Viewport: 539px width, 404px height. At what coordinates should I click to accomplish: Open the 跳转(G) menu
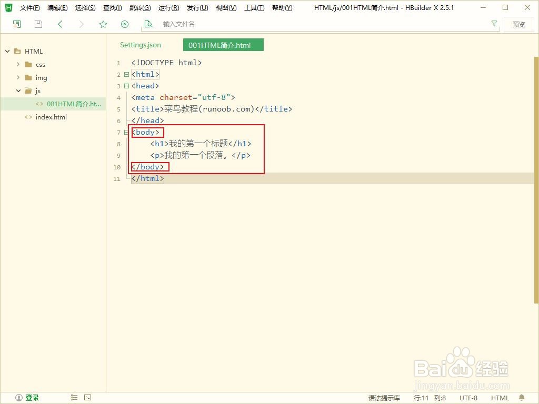(140, 7)
